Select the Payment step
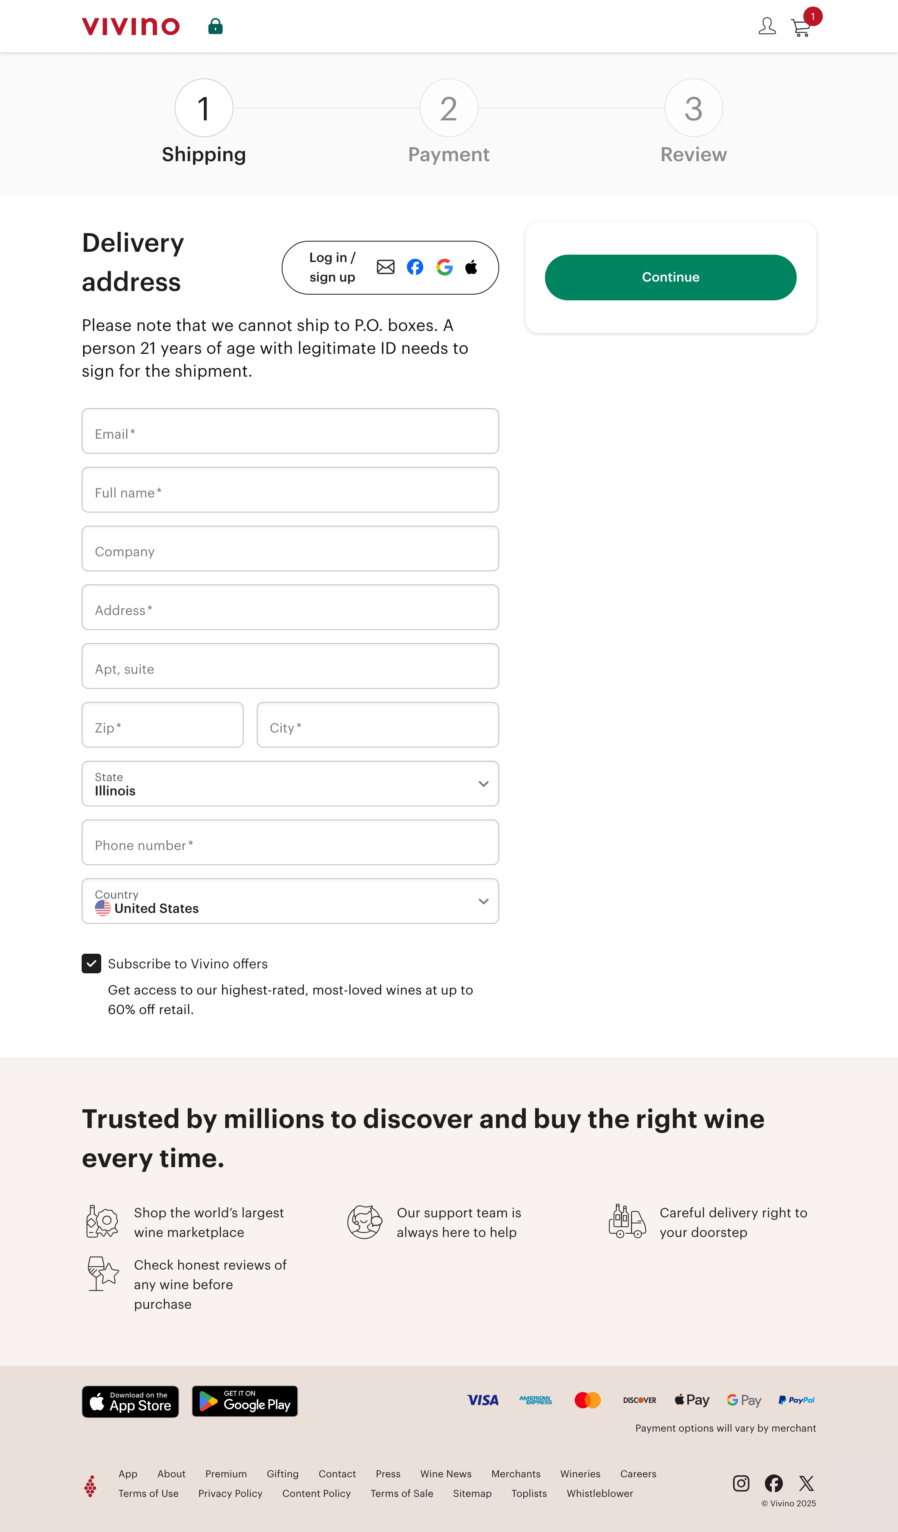The image size is (898, 1532). 449,108
